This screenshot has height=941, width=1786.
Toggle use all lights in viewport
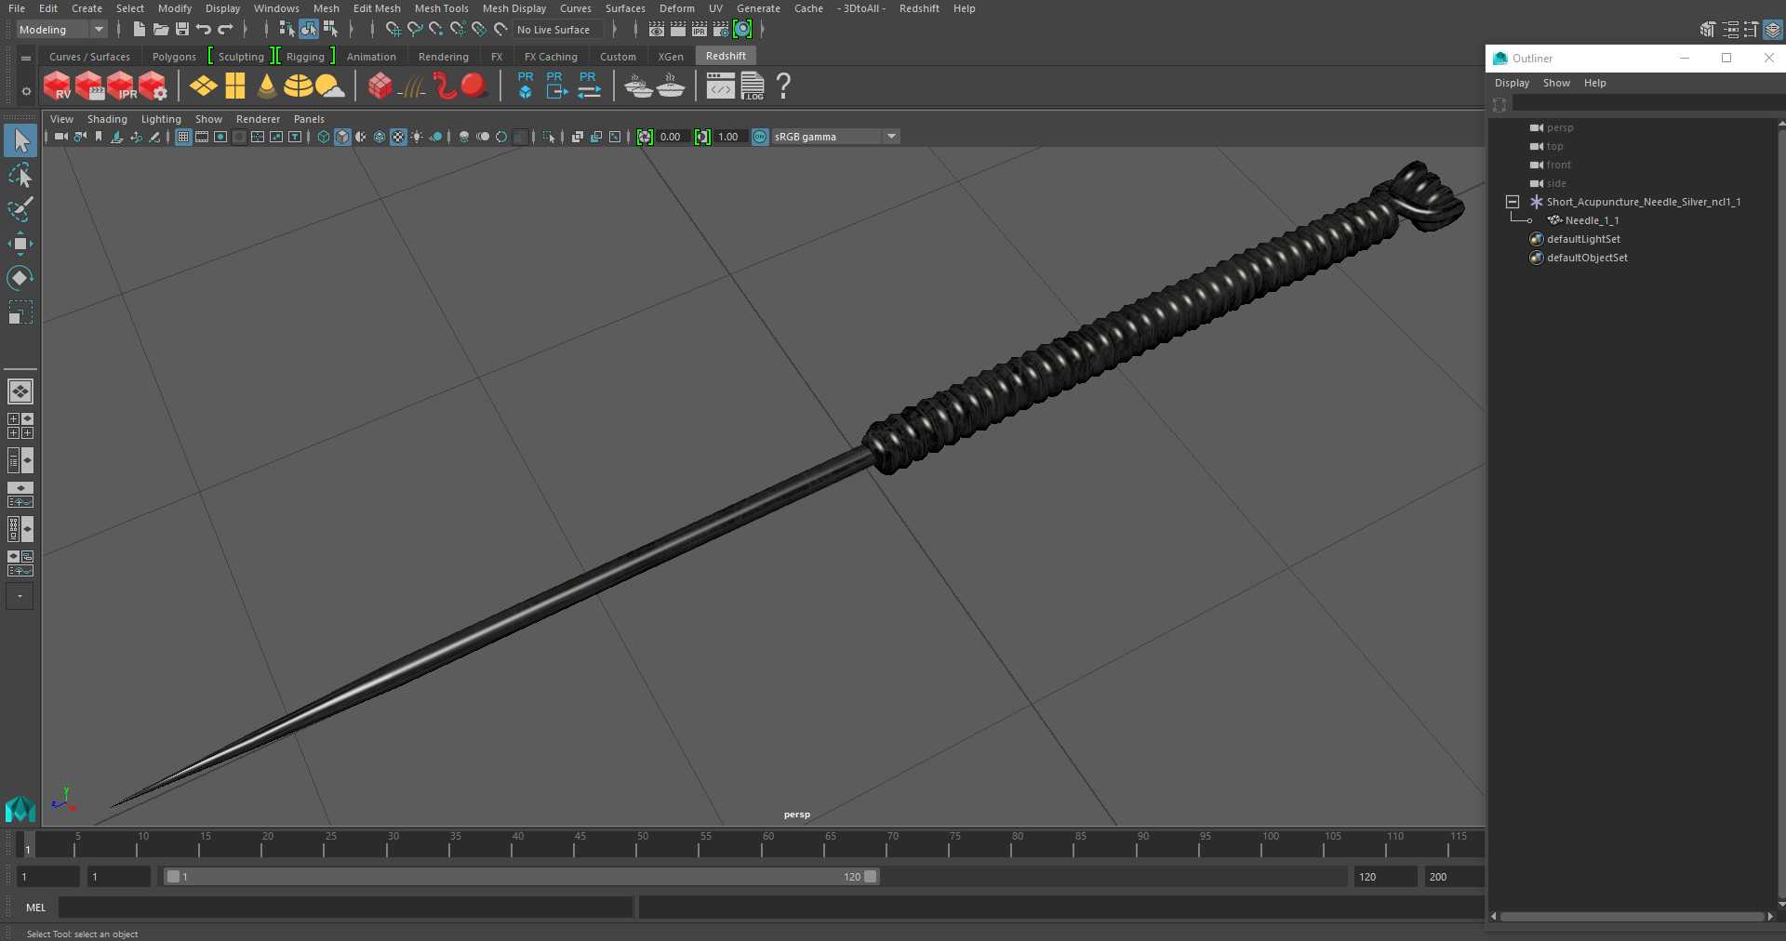(x=417, y=137)
